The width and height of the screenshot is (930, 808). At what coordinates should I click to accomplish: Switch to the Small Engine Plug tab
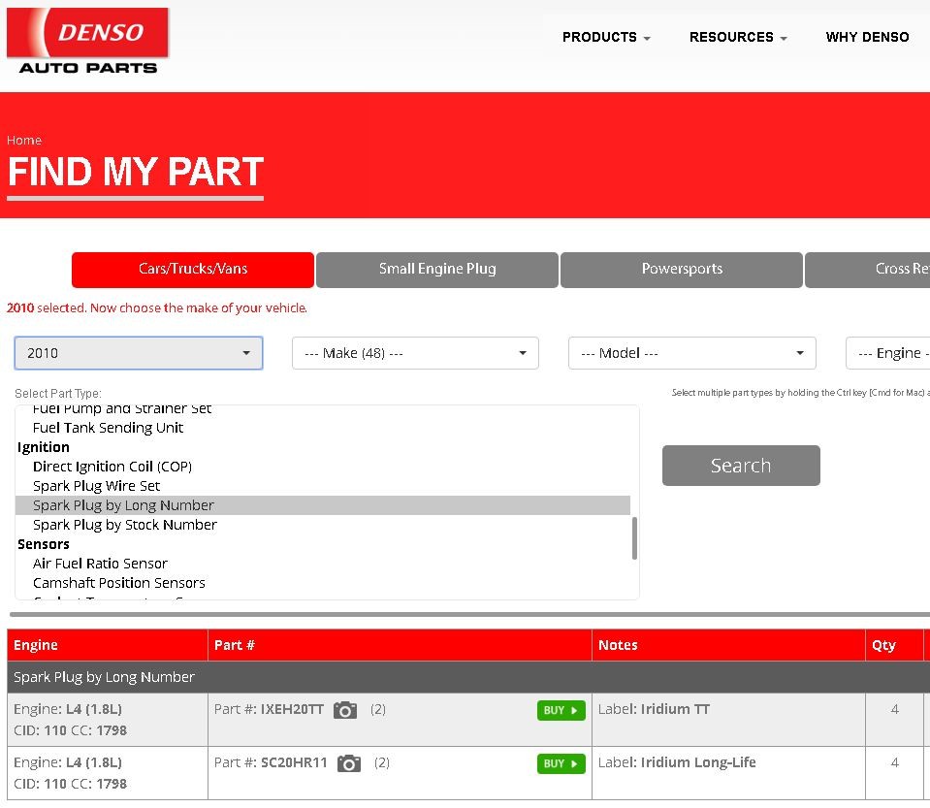(x=437, y=270)
